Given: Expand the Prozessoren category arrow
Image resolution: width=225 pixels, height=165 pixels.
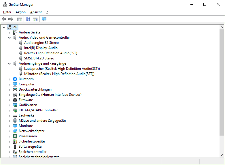Looking at the screenshot, I should point(9,136).
